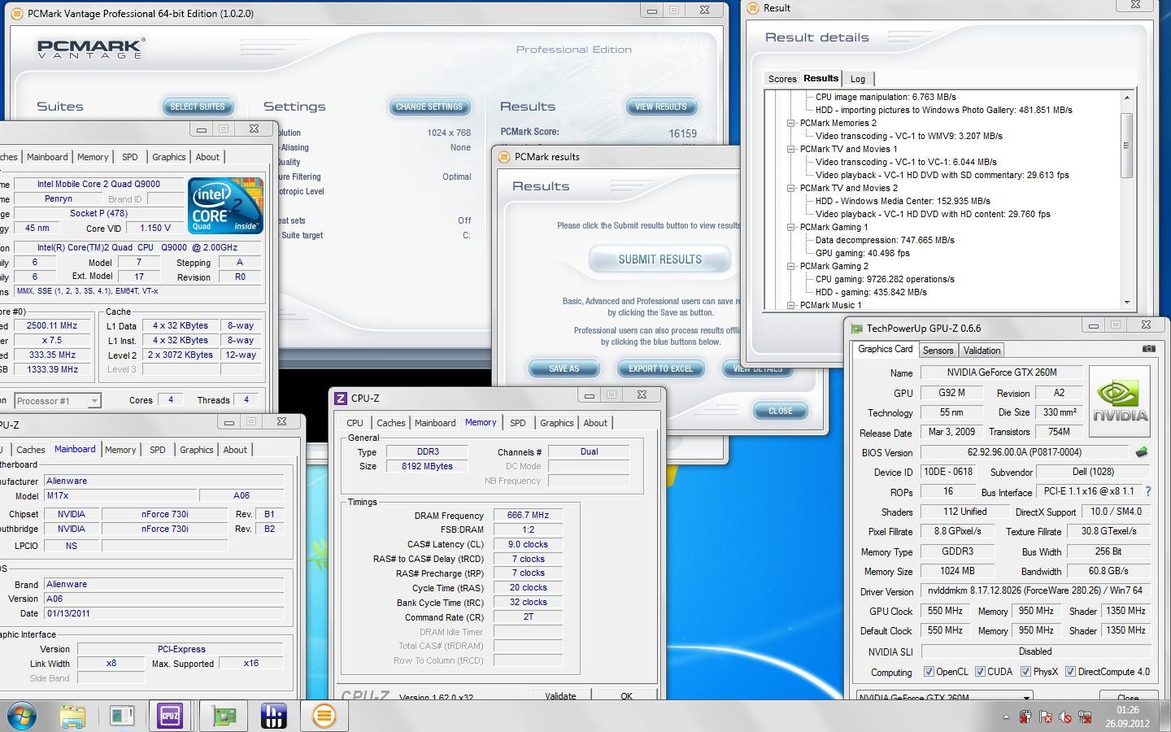Click the Export to Excel button
This screenshot has height=732, width=1171.
click(x=660, y=368)
